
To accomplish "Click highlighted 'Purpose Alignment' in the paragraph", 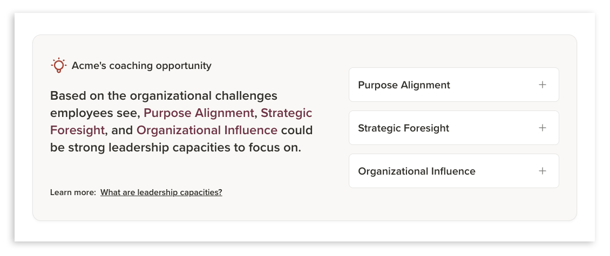I will pyautogui.click(x=199, y=113).
